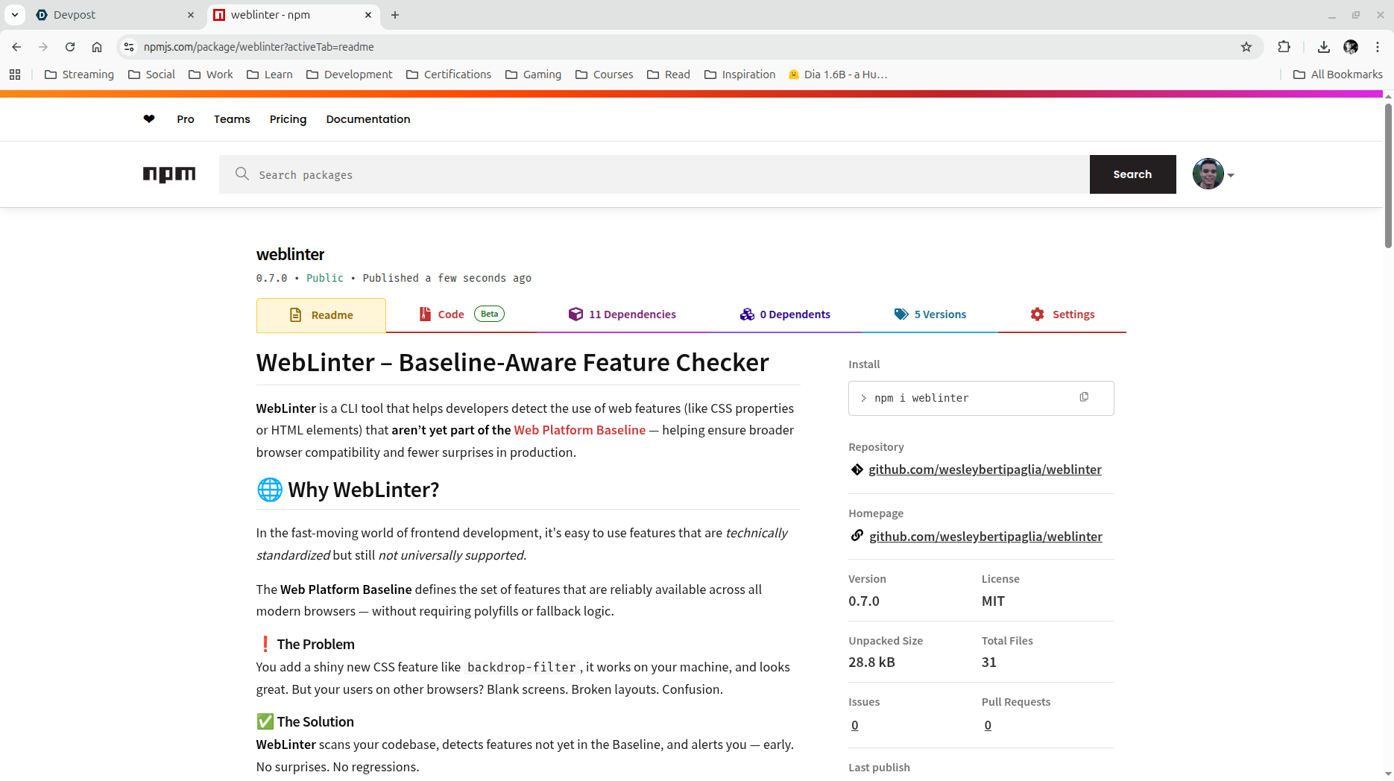Screen dimensions: 1394x781
Task: Click the page vertical scrollbar
Action: tap(1388, 176)
